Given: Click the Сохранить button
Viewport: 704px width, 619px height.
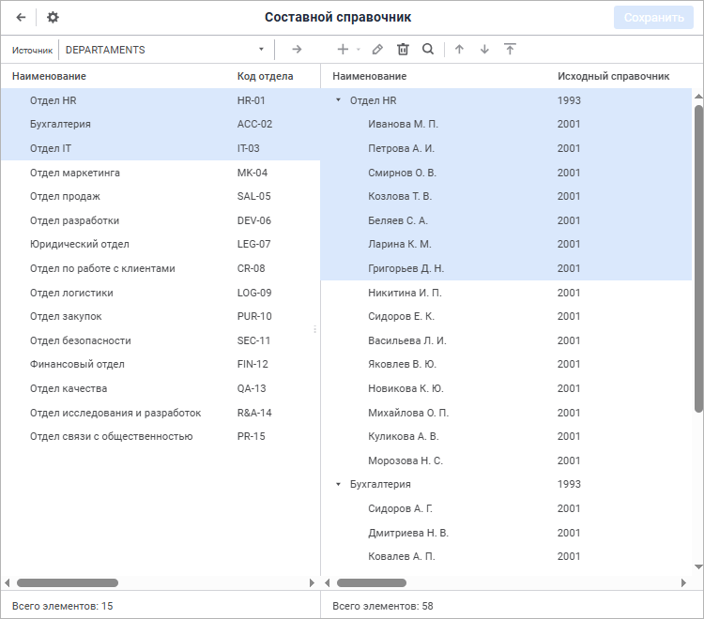Looking at the screenshot, I should pyautogui.click(x=653, y=18).
